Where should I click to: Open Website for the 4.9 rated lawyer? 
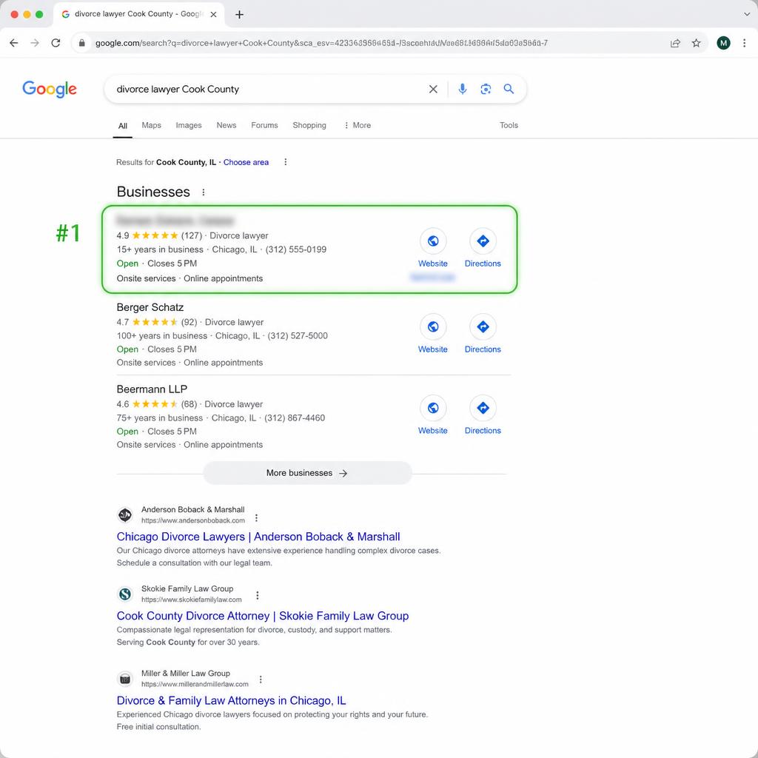pos(432,248)
